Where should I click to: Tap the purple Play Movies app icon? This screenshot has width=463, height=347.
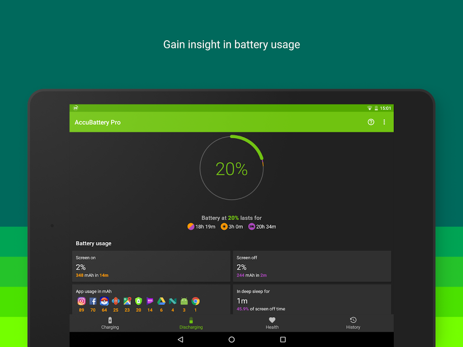(x=150, y=301)
